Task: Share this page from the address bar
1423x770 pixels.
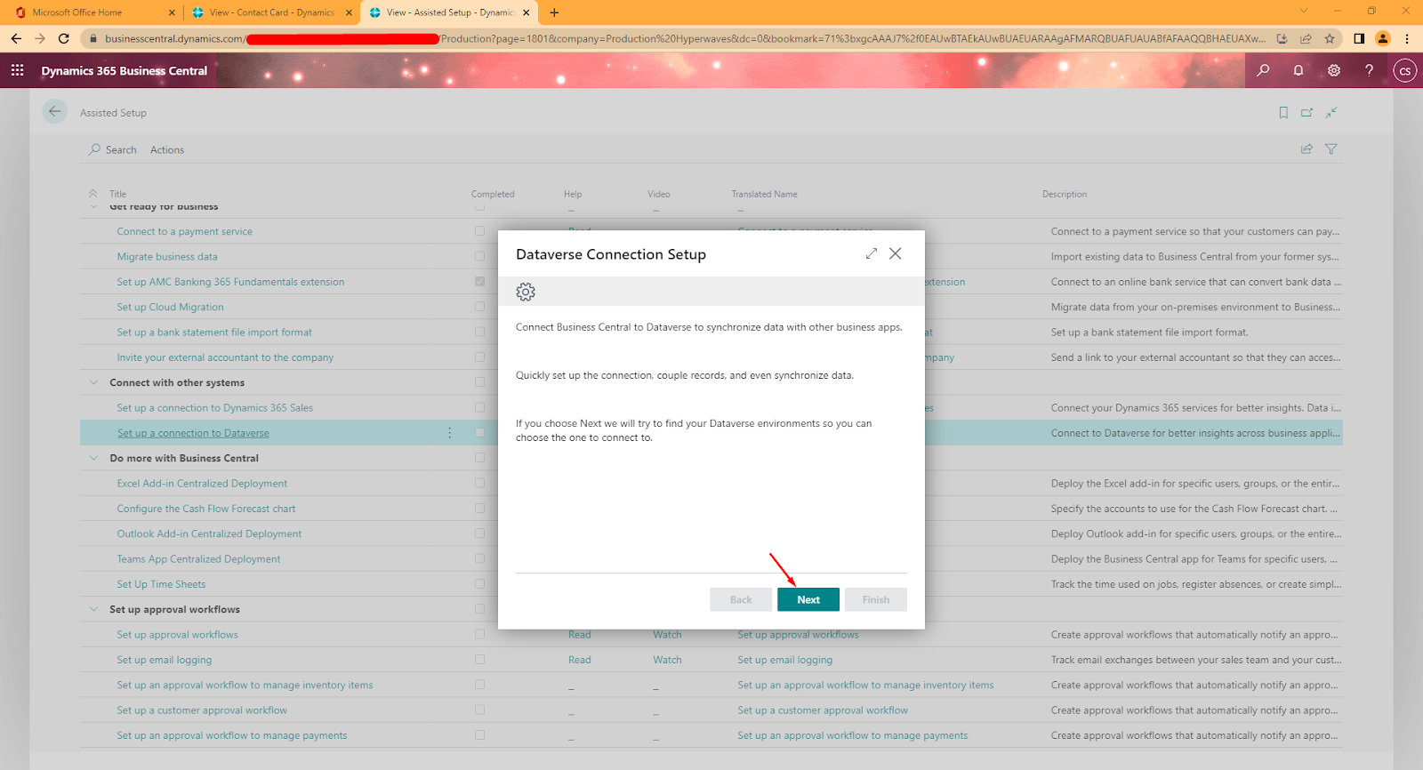Action: [1306, 38]
